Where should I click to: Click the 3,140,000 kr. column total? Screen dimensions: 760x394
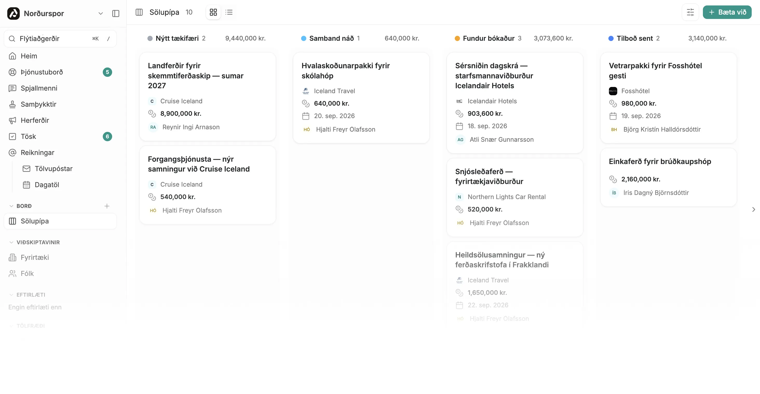tap(707, 38)
